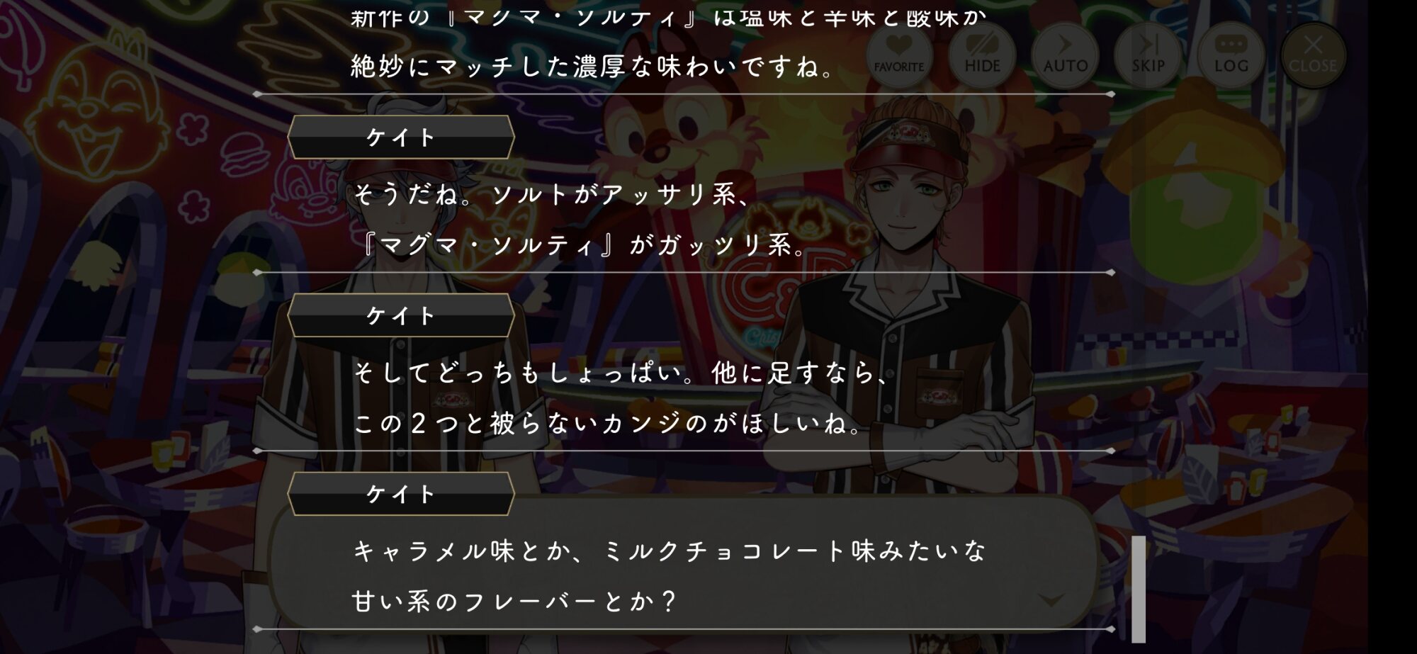Viewport: 1417px width, 654px height.
Task: Click the log scrollbar handle
Action: [x=1138, y=589]
